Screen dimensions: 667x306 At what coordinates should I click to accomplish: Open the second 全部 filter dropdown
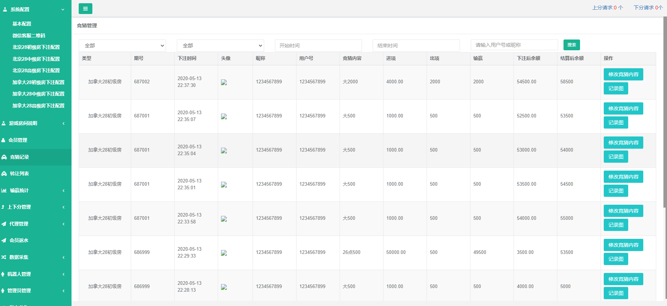220,46
